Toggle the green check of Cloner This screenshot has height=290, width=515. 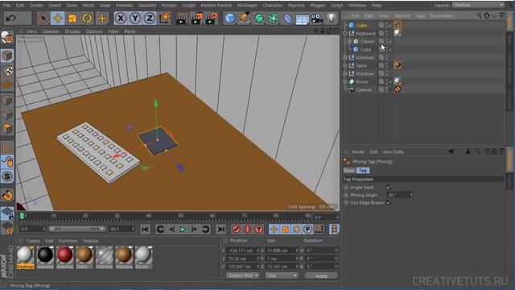[390, 41]
